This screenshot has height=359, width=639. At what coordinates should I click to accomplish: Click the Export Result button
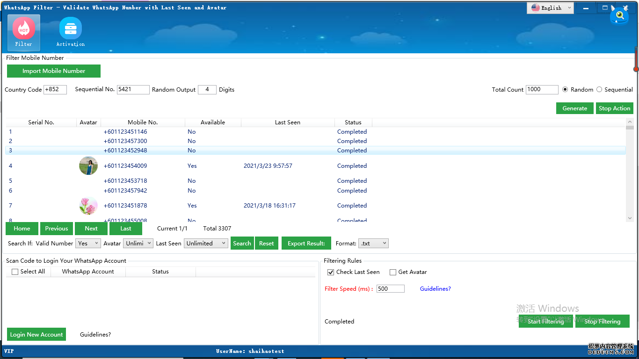306,244
